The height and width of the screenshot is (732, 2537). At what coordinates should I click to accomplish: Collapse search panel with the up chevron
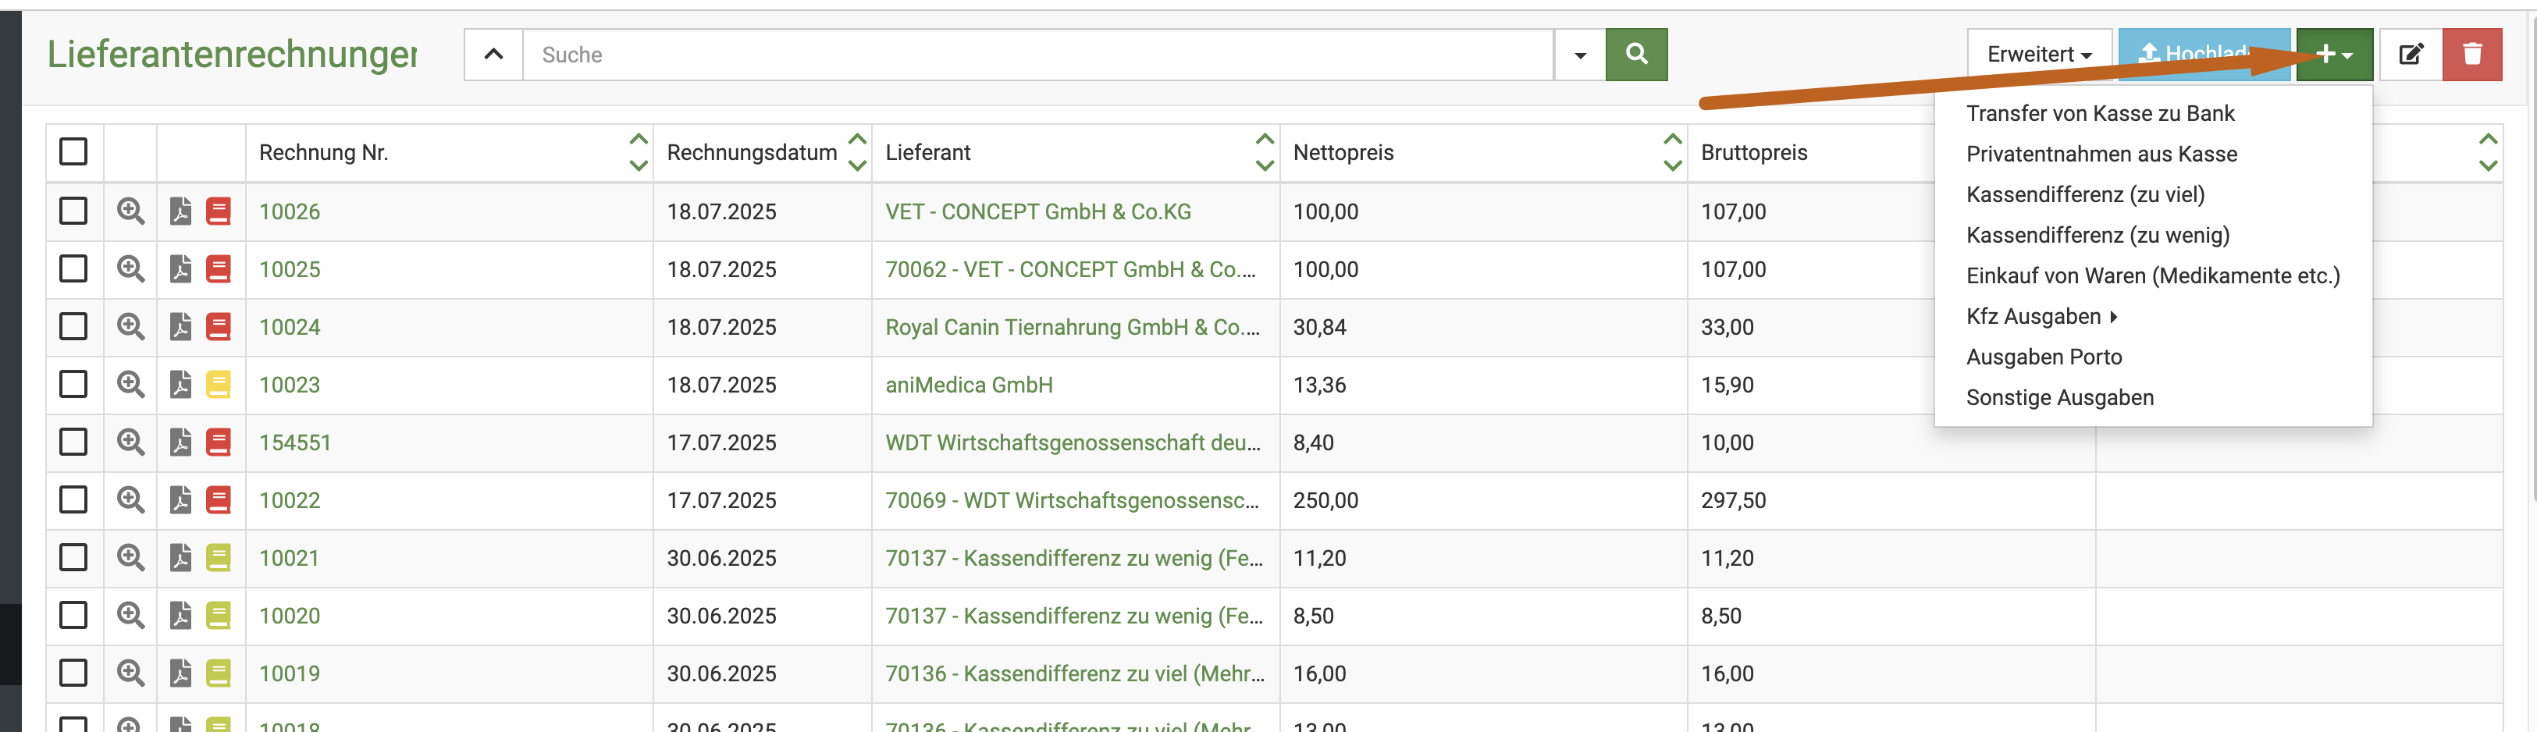(493, 54)
